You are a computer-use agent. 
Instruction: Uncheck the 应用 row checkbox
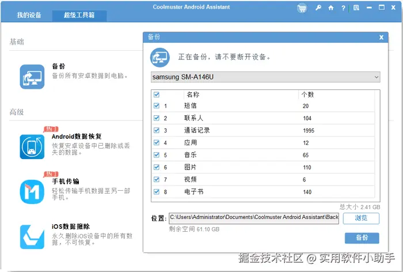coord(156,142)
